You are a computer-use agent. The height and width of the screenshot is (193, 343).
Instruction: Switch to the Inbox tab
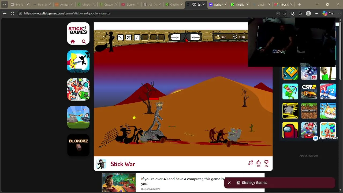[283, 5]
